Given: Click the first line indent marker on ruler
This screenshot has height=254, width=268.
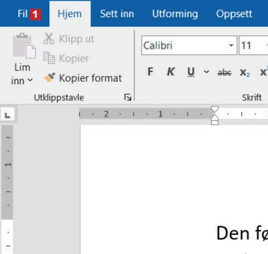Looking at the screenshot, I should [x=215, y=109].
